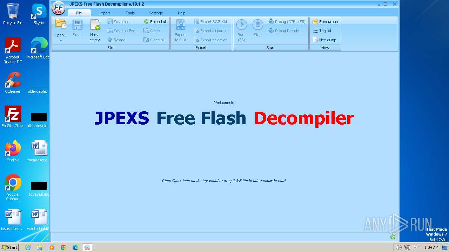The height and width of the screenshot is (252, 449).
Task: Open media player from taskbar
Action: coord(52,247)
